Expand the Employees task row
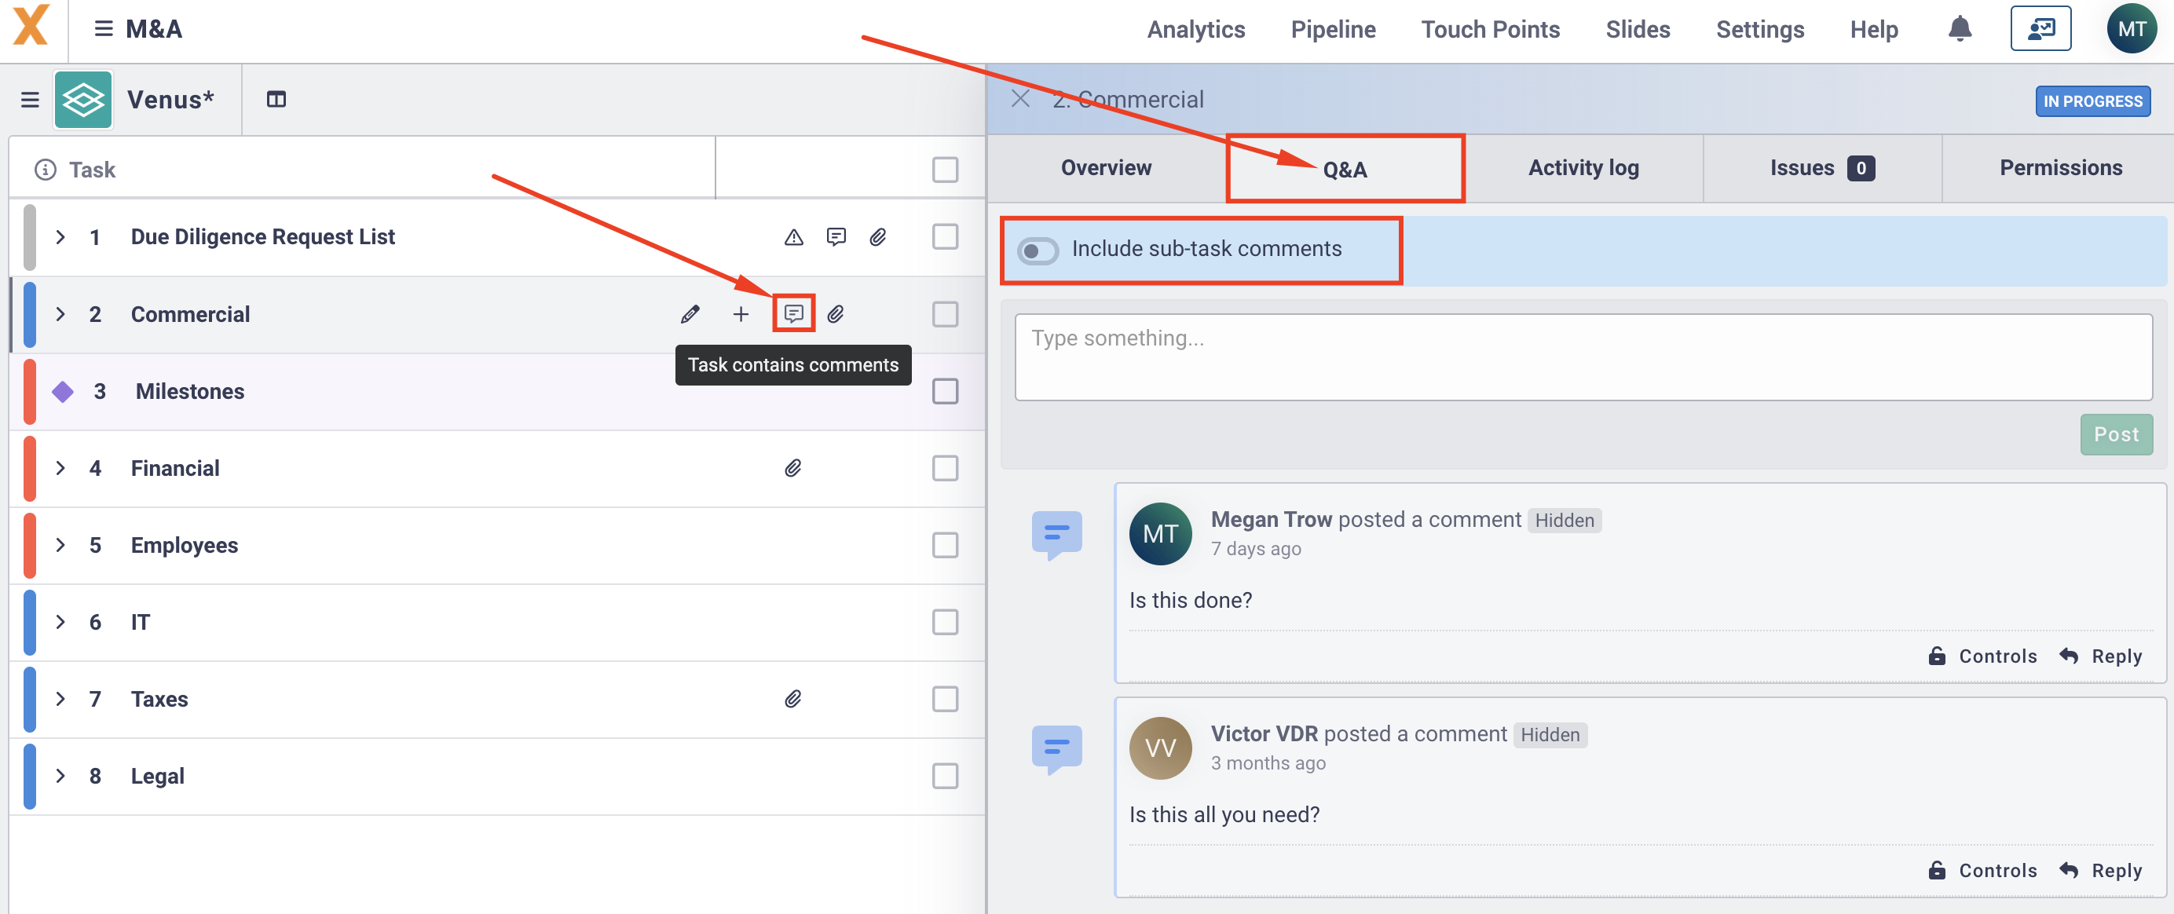 point(60,544)
